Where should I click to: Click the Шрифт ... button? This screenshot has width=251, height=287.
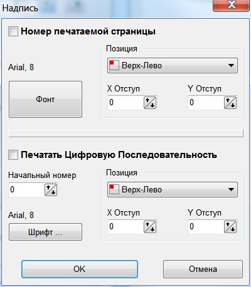(45, 232)
